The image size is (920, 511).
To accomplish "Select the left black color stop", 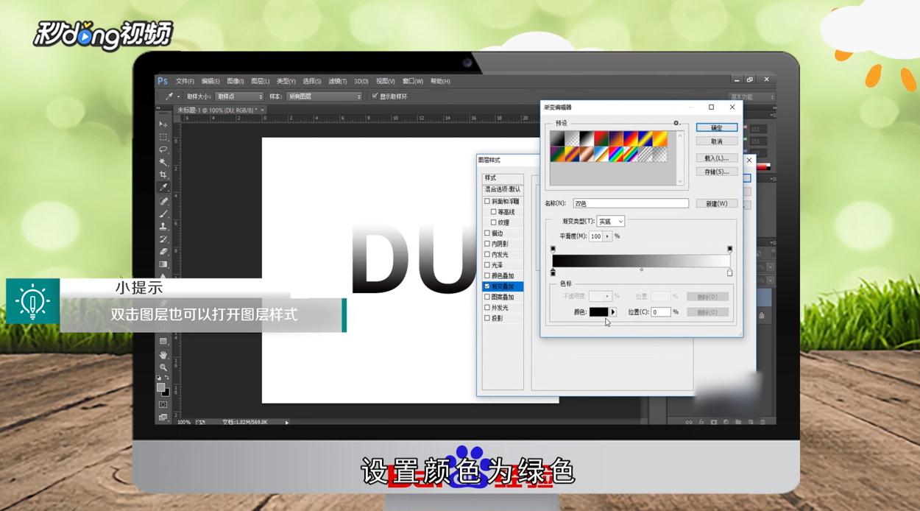I will tap(553, 273).
